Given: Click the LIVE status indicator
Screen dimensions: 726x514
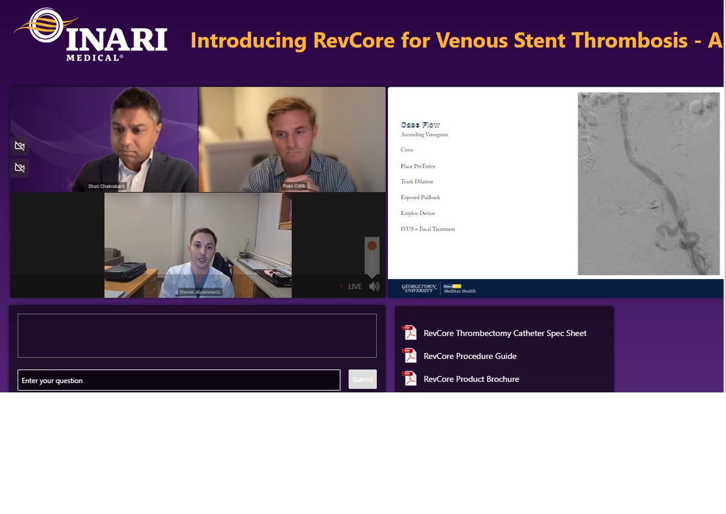Looking at the screenshot, I should (x=351, y=286).
